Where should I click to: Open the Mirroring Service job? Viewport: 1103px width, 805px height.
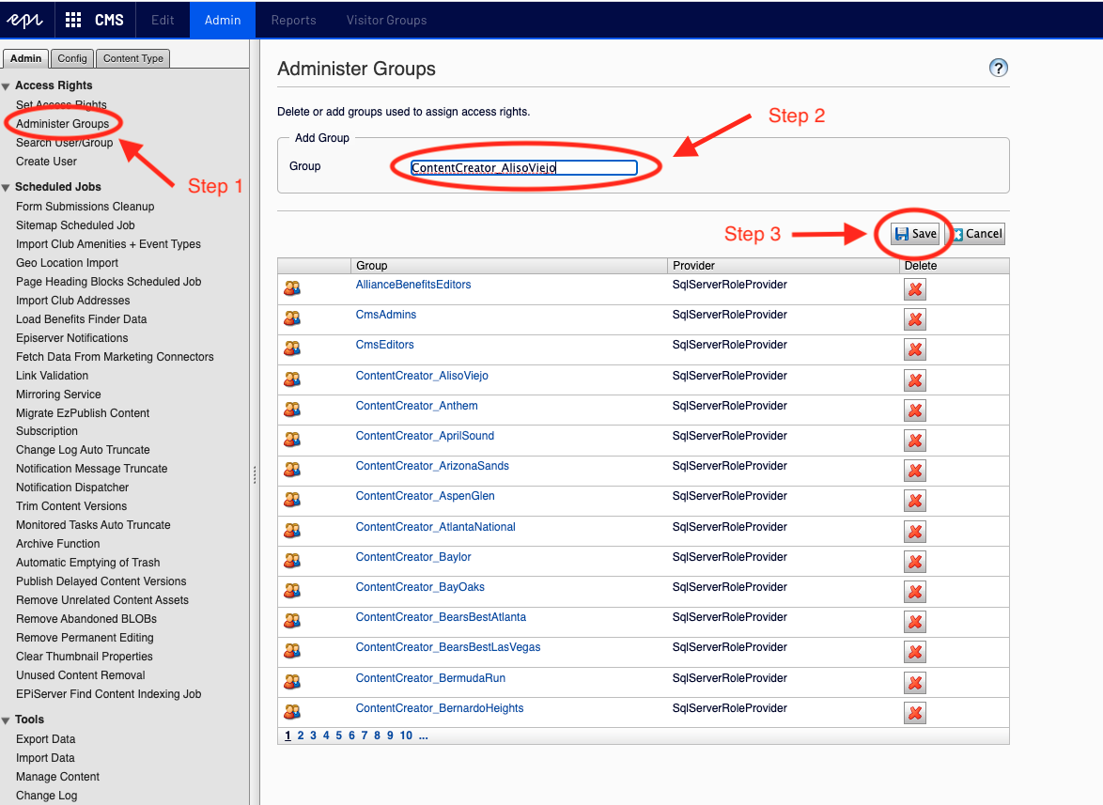[58, 395]
